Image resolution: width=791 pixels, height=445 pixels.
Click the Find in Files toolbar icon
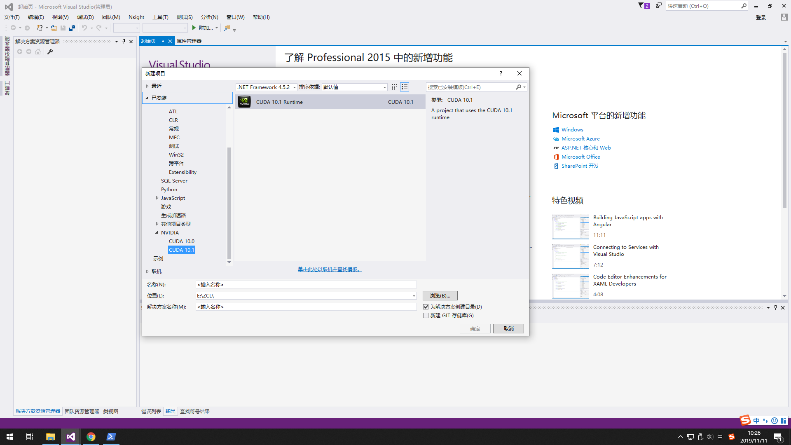tap(227, 28)
